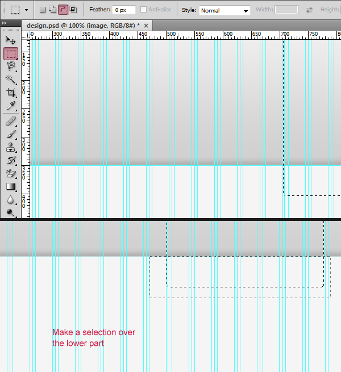Switch to Add to selection mode
341x372 pixels.
tap(52, 10)
